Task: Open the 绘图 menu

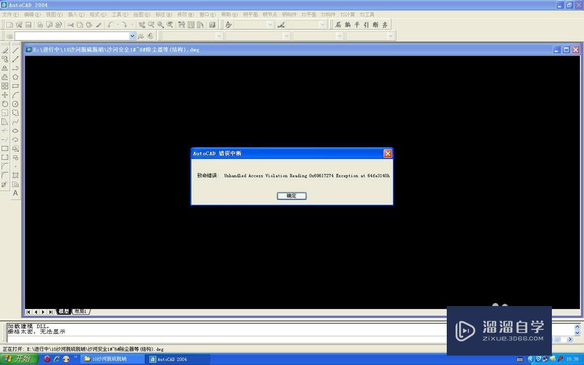Action: tap(141, 15)
